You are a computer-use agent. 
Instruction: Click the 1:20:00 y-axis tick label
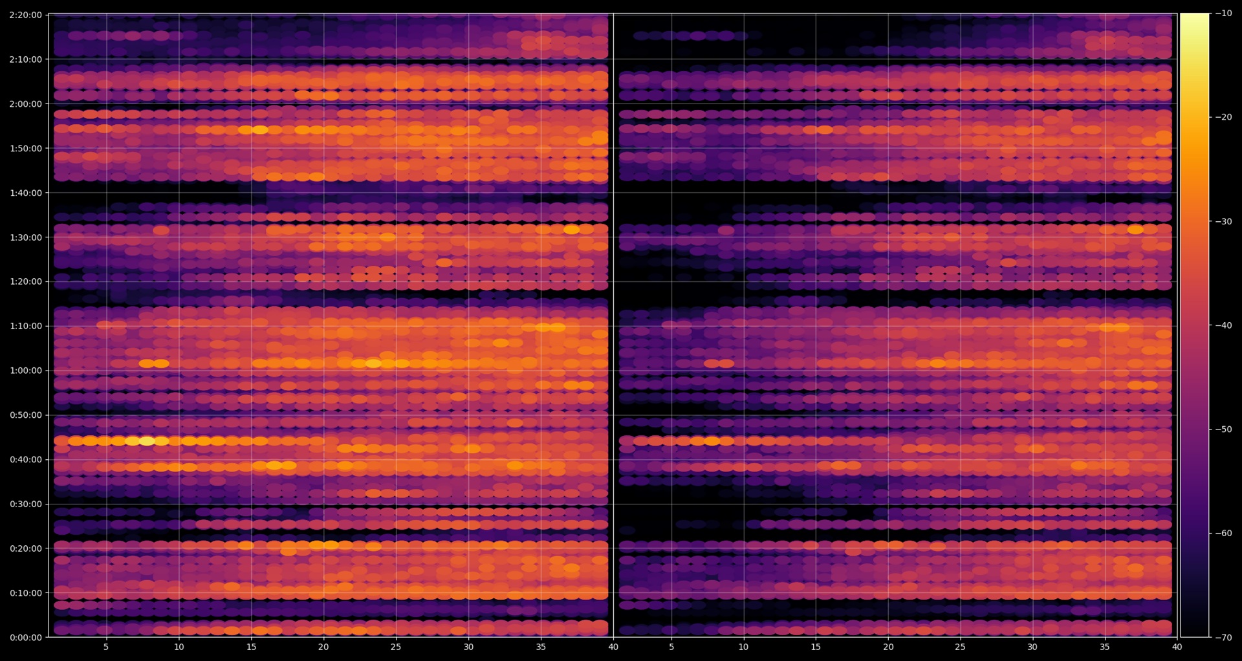coord(26,281)
